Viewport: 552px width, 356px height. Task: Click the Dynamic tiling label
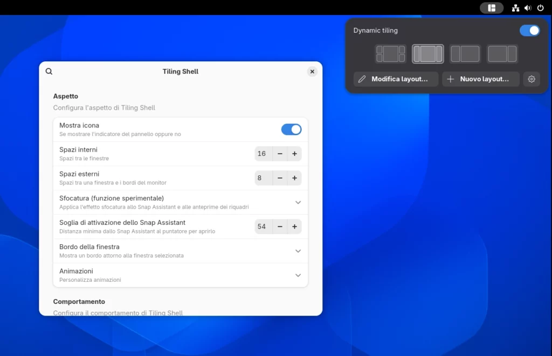(x=376, y=31)
